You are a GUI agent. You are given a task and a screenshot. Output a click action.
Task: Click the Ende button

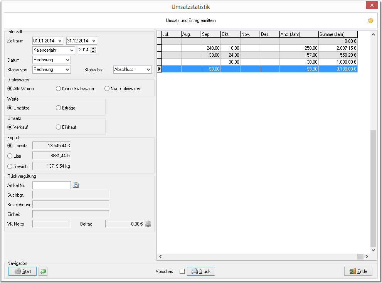click(358, 271)
